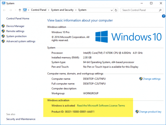Click the computer icon in address bar

(x=25, y=10)
